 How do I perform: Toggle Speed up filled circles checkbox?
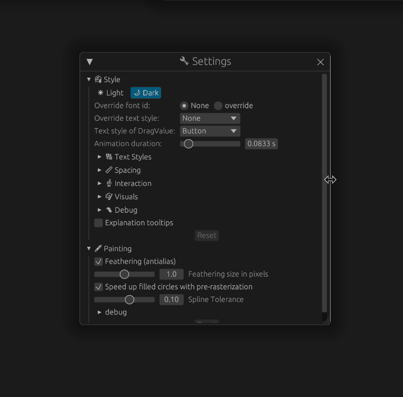click(x=99, y=287)
